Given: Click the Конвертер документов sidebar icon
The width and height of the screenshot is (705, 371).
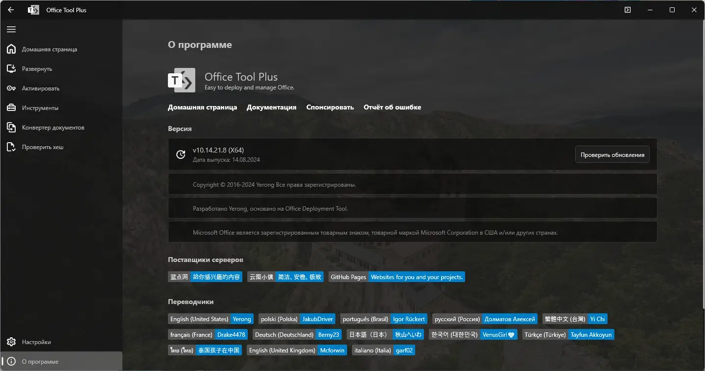Looking at the screenshot, I should [x=12, y=127].
